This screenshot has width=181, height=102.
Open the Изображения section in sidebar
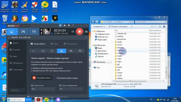[16, 63]
